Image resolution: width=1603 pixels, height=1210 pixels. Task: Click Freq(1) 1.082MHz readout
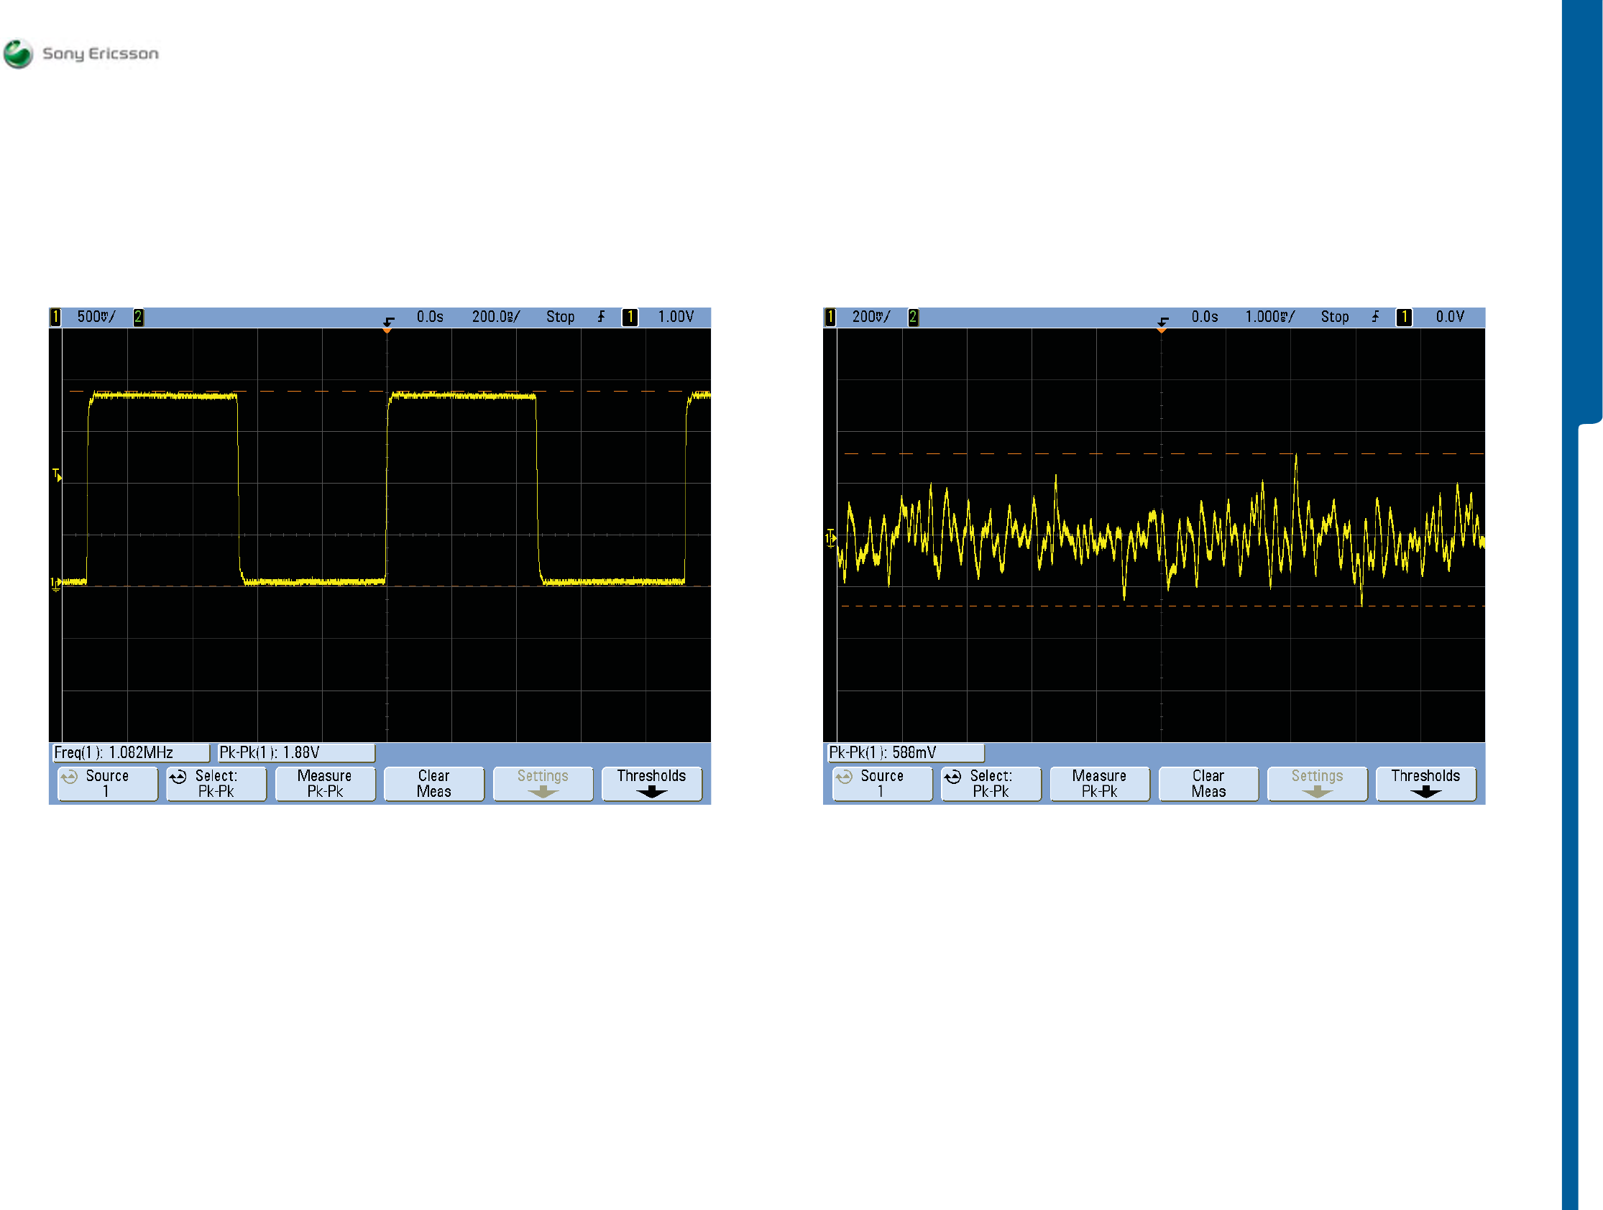tap(130, 752)
